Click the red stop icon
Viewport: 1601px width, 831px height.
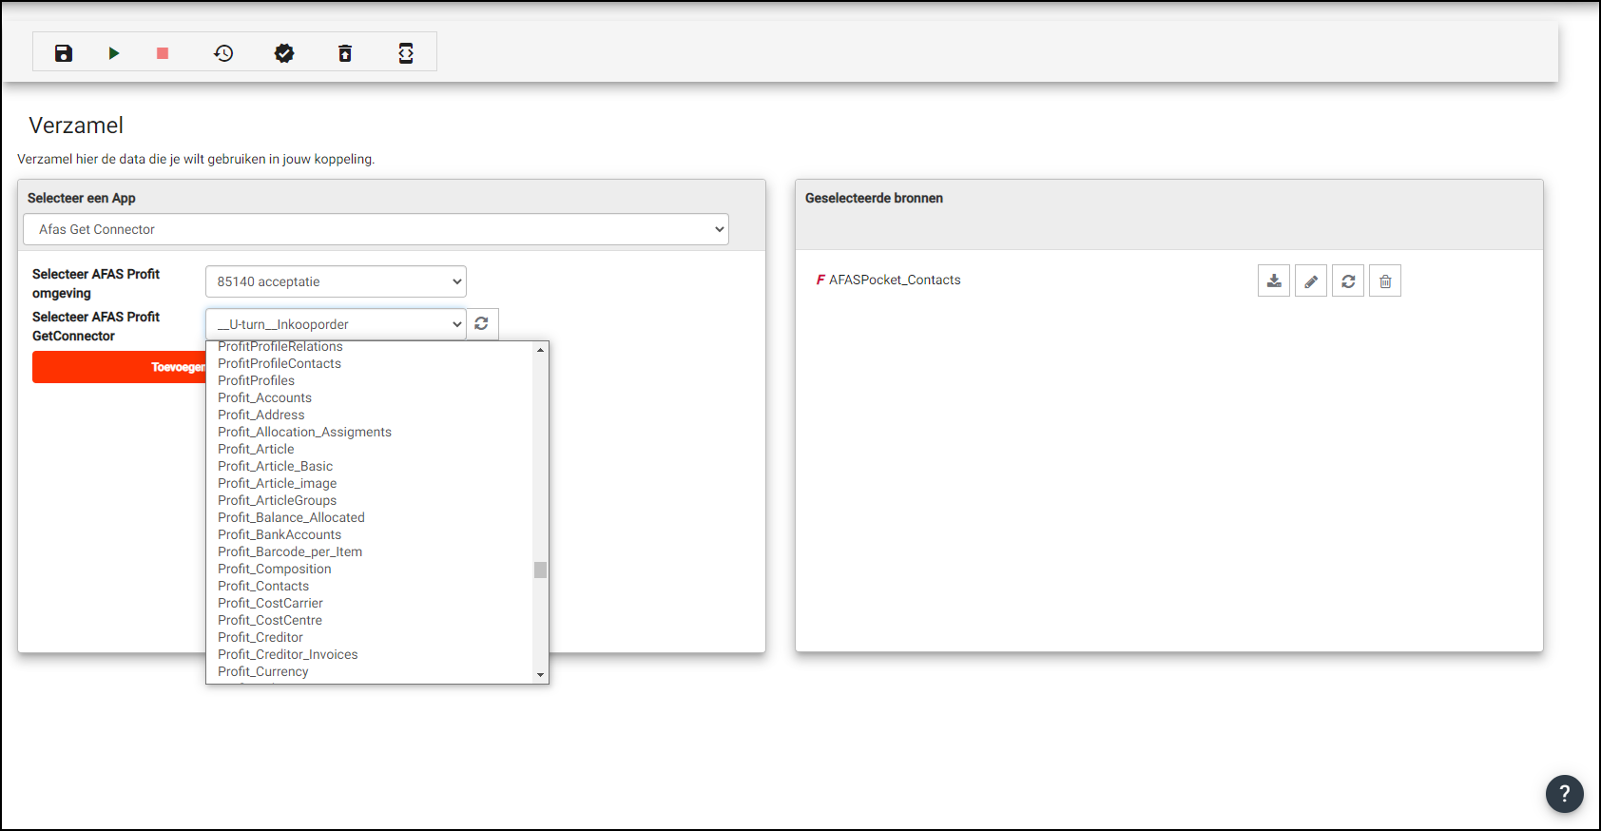tap(163, 53)
